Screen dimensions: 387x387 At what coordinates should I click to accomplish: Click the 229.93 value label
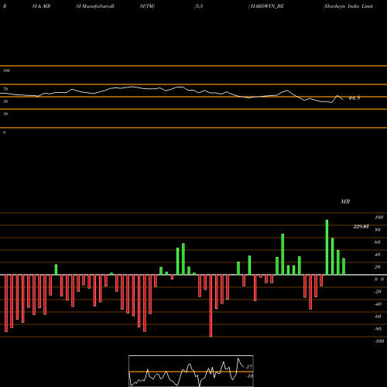pos(361,227)
